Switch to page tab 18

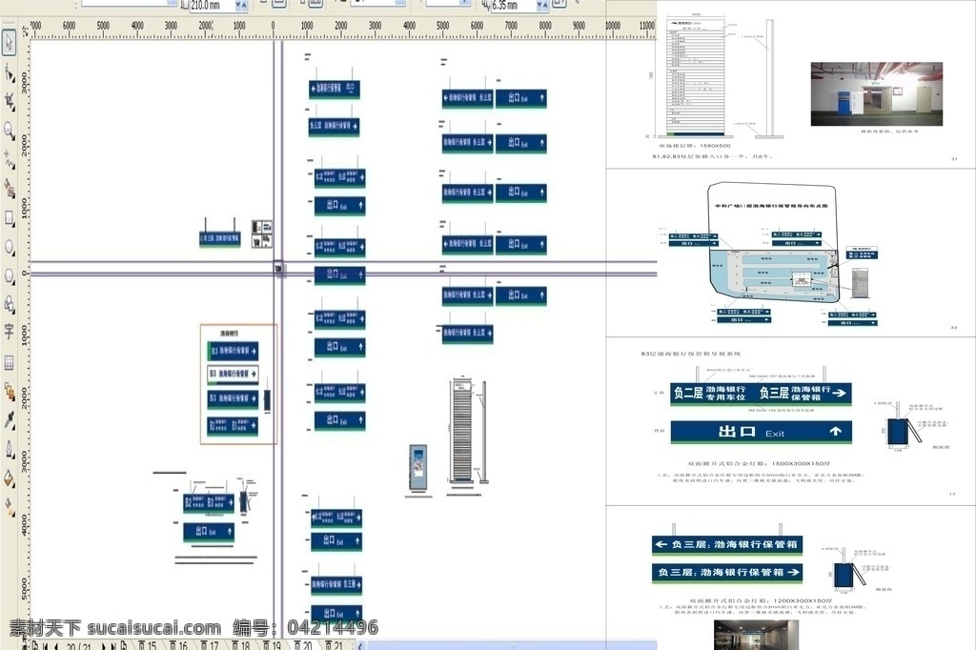(241, 645)
